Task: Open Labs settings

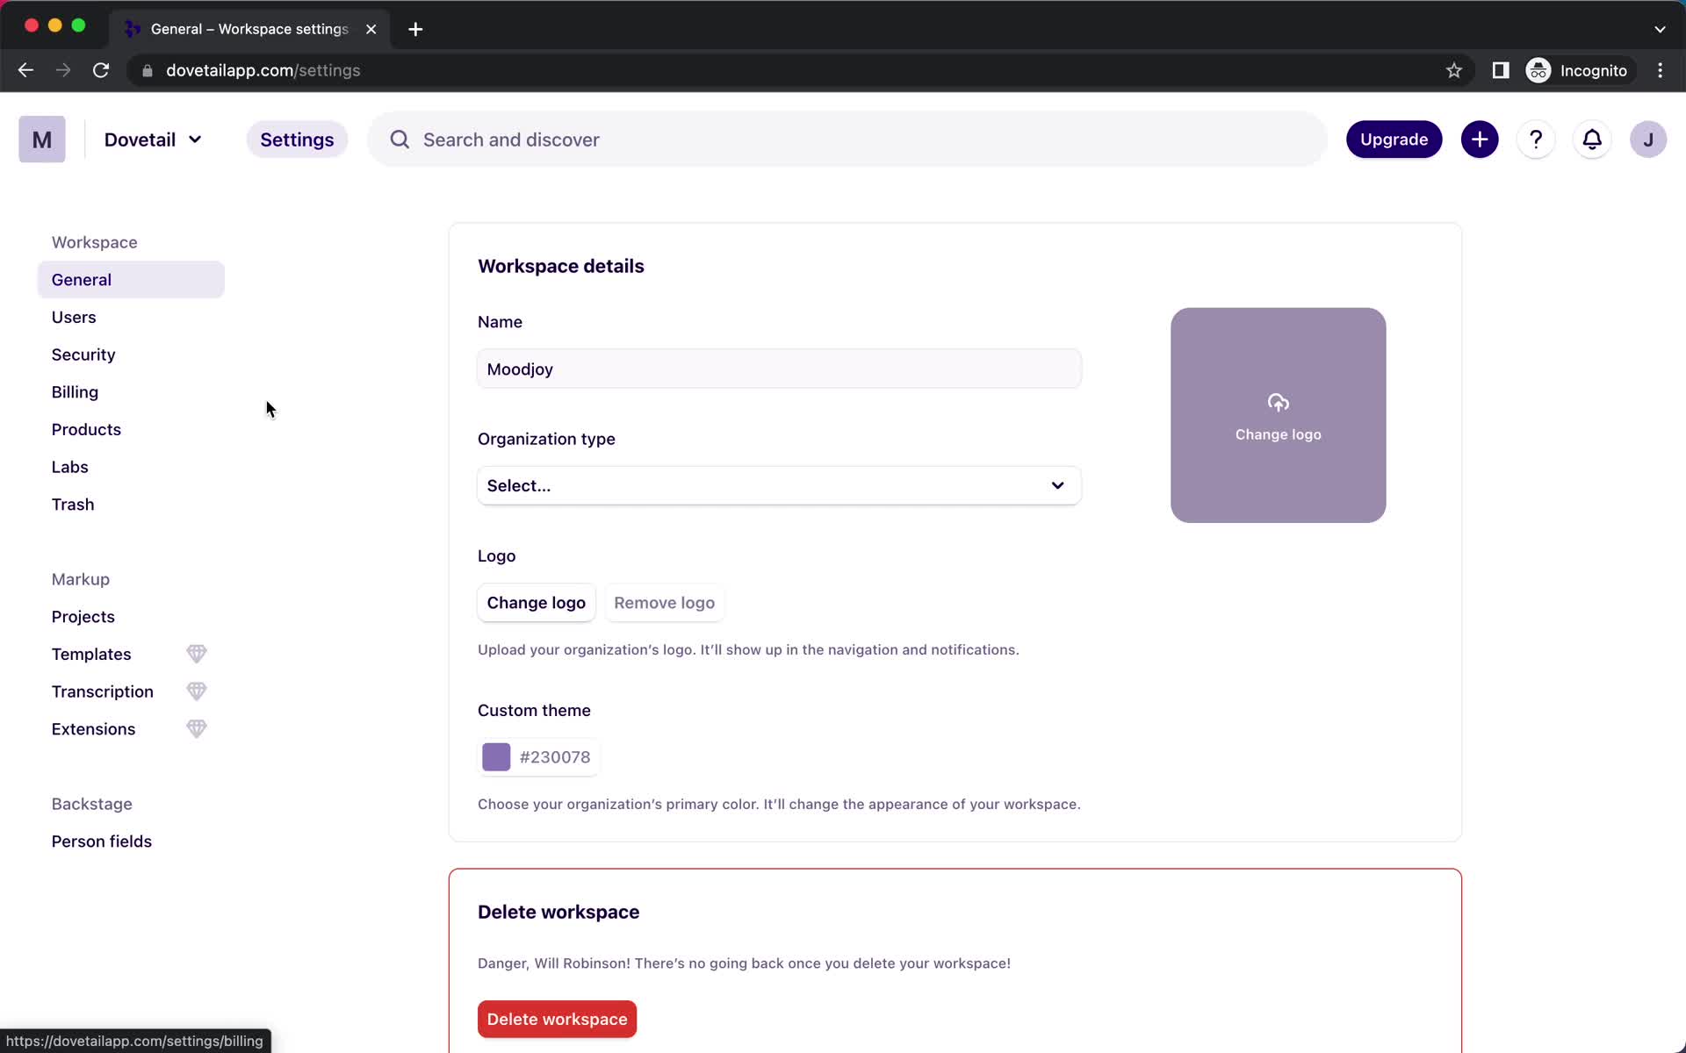Action: (69, 467)
